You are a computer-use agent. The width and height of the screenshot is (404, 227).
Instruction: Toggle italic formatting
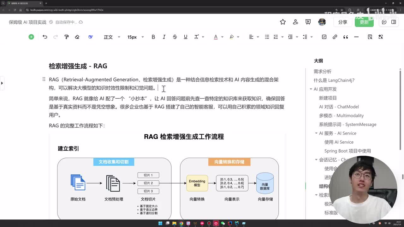pyautogui.click(x=164, y=37)
